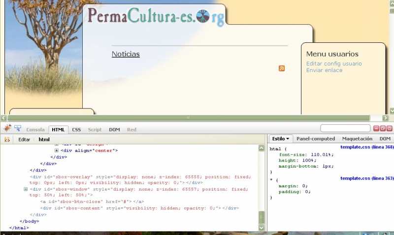Click the font-size 110.01% style value
This screenshot has width=394, height=235.
[x=322, y=155]
